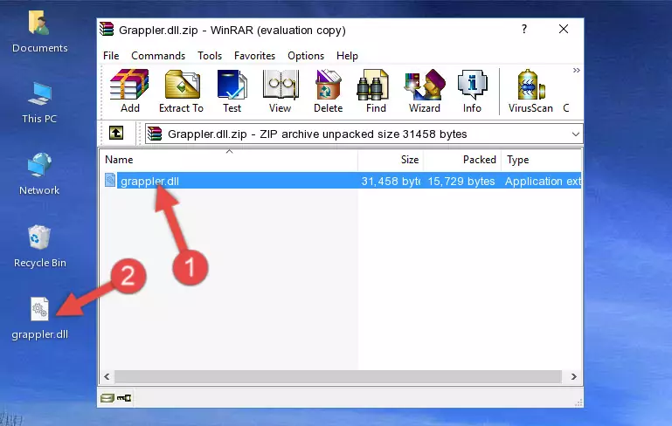Select This PC desktop icon
This screenshot has width=672, height=426.
(39, 104)
